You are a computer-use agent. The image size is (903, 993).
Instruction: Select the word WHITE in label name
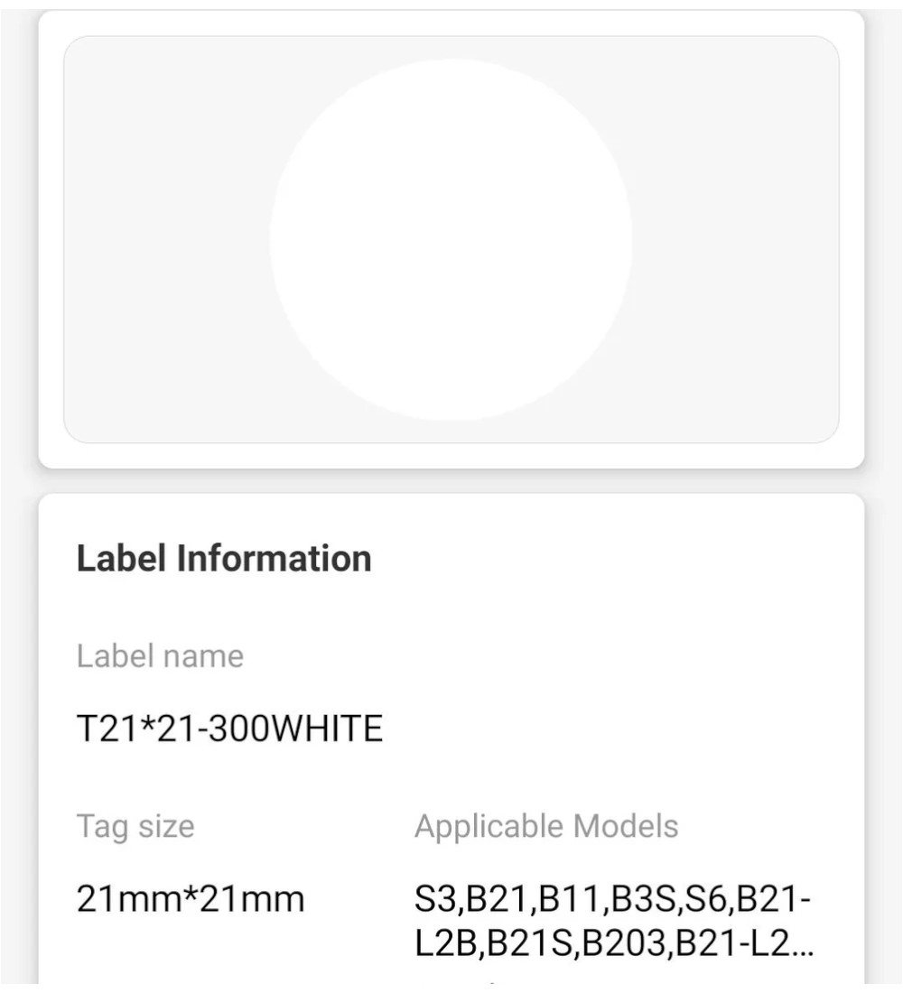click(x=327, y=728)
